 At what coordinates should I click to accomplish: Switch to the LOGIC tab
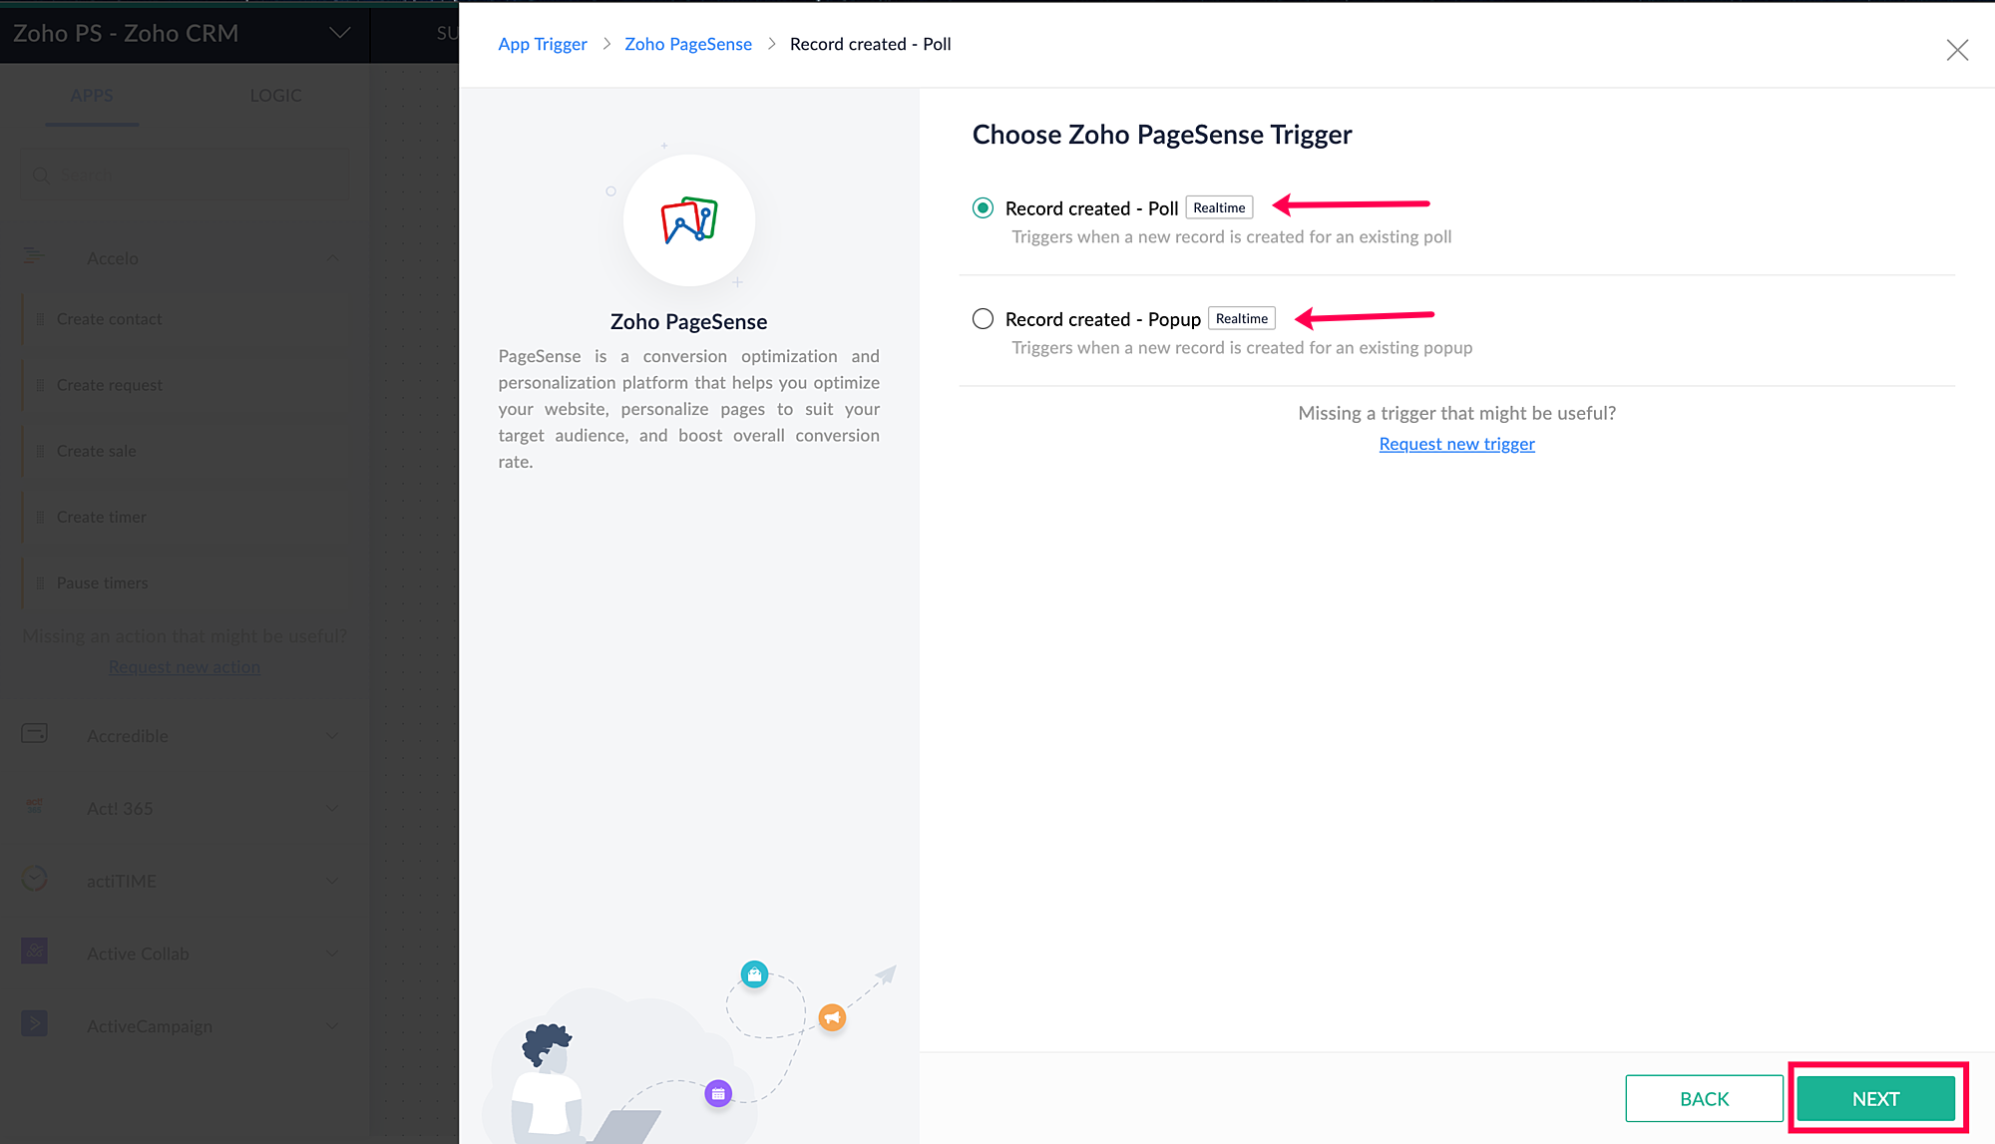tap(275, 96)
